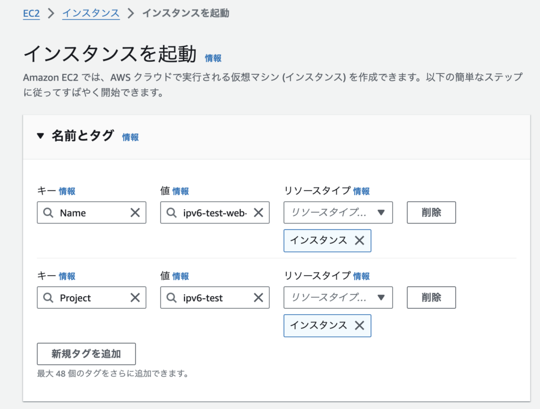The height and width of the screenshot is (409, 540).
Task: Edit the Name key input field
Action: [92, 212]
